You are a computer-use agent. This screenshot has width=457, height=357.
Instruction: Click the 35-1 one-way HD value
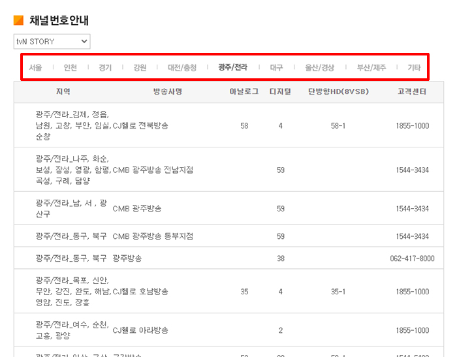(338, 292)
